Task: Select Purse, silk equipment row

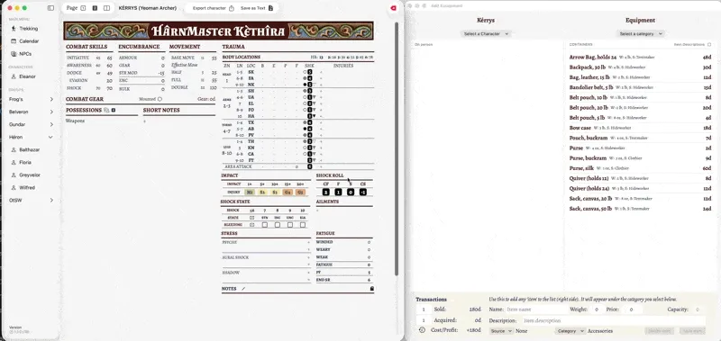Action: click(640, 168)
